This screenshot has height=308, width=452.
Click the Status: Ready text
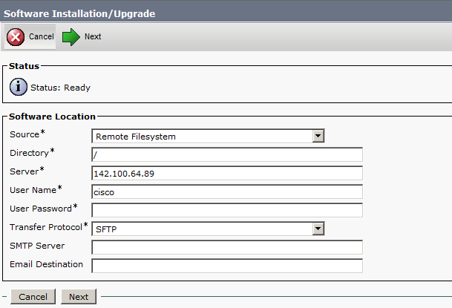61,88
